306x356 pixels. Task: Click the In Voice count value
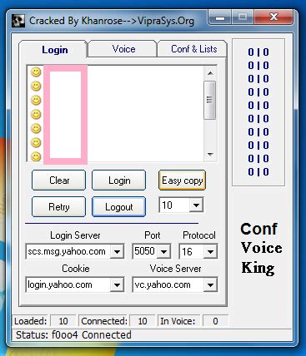[x=215, y=321]
